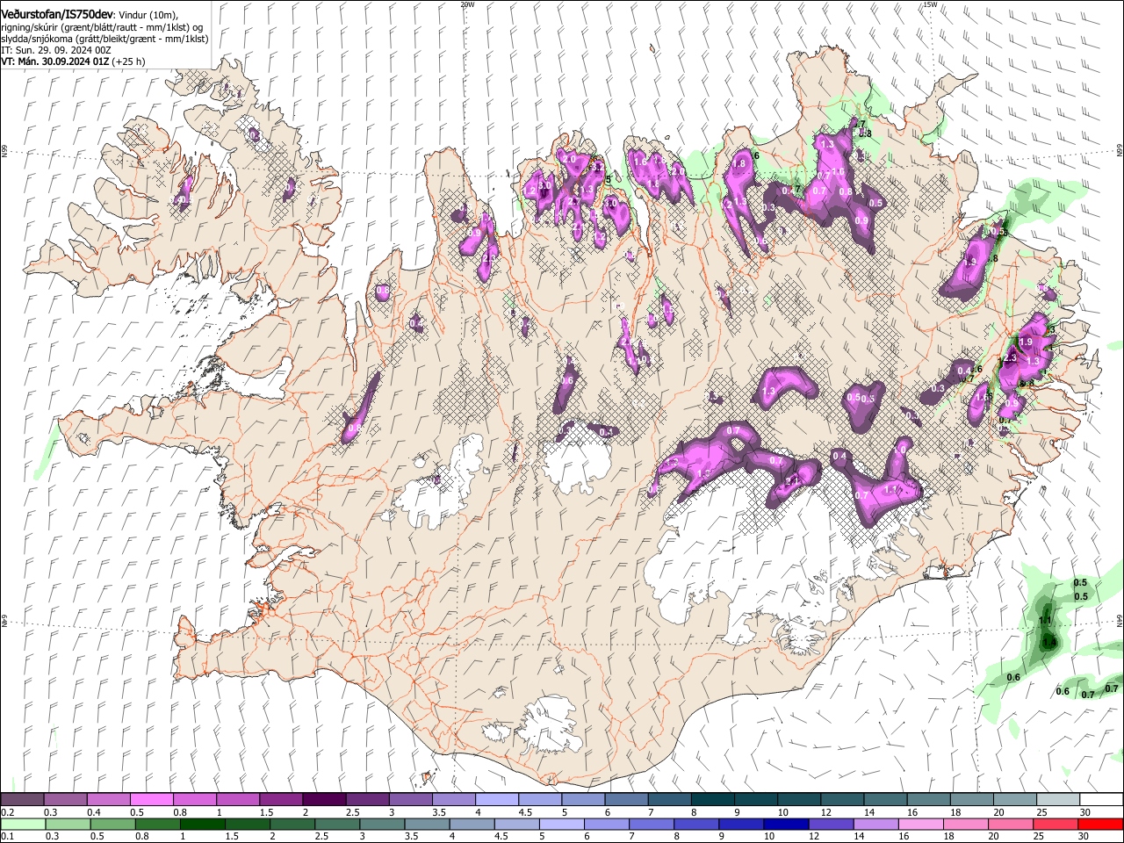Image resolution: width=1124 pixels, height=843 pixels.
Task: Click the crimson 25 swatch in rain scale
Action: point(1054,824)
